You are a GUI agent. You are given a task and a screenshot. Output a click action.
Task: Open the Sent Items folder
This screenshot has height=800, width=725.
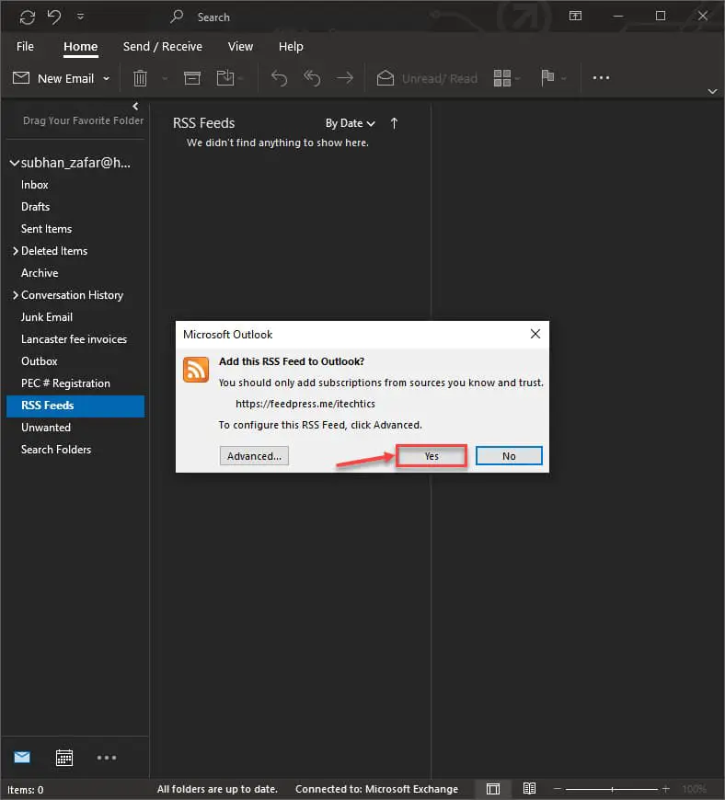coord(46,229)
